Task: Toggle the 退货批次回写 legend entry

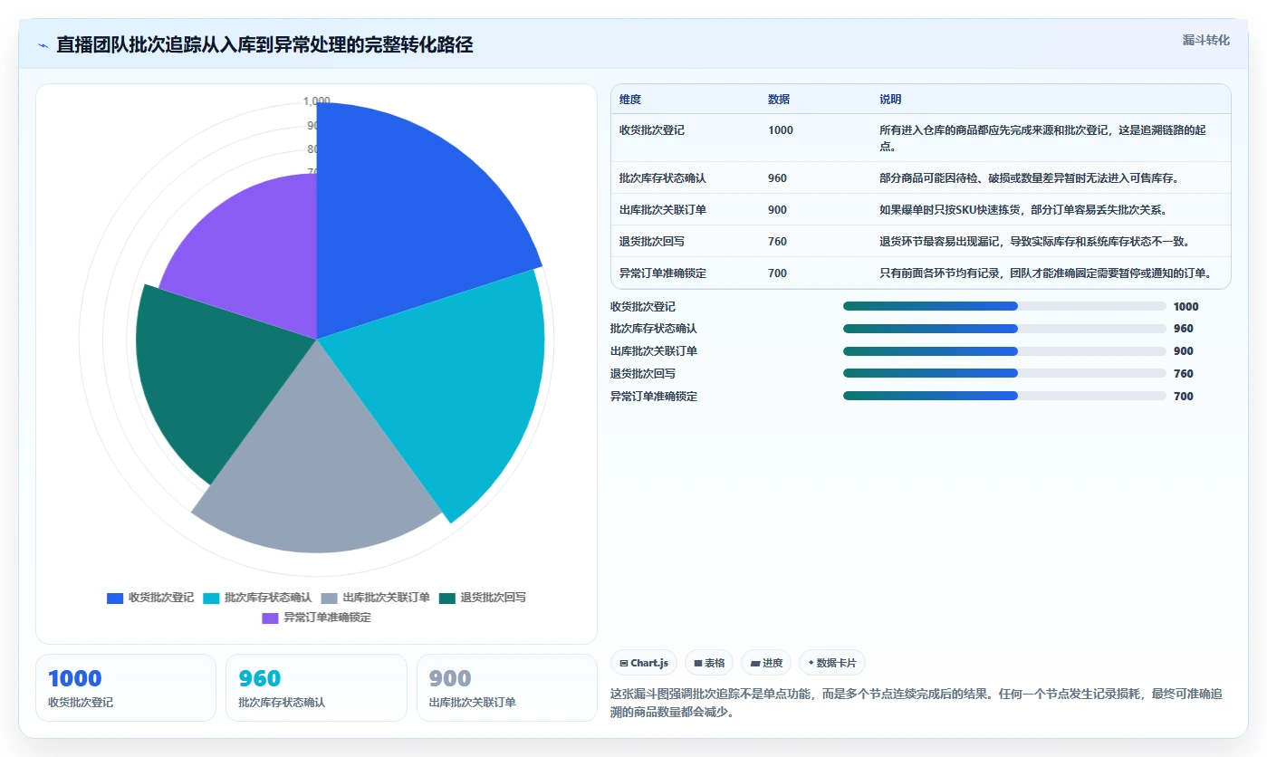Action: pyautogui.click(x=482, y=598)
